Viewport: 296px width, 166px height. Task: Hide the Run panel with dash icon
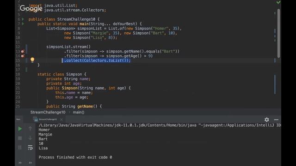click(x=276, y=119)
